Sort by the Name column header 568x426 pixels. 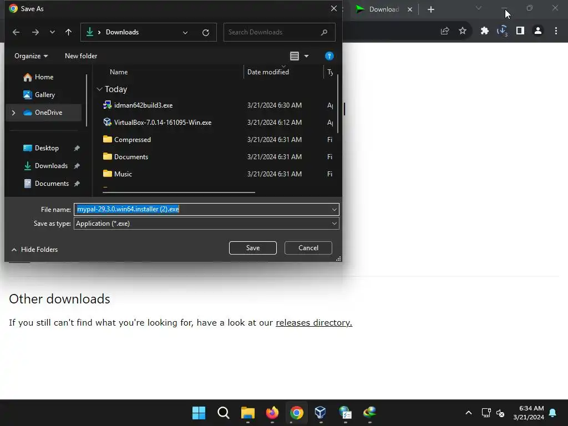click(119, 72)
